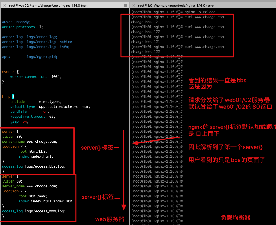Click the nginx -s reload command line
276x225 pixels.
pyautogui.click(x=173, y=12)
